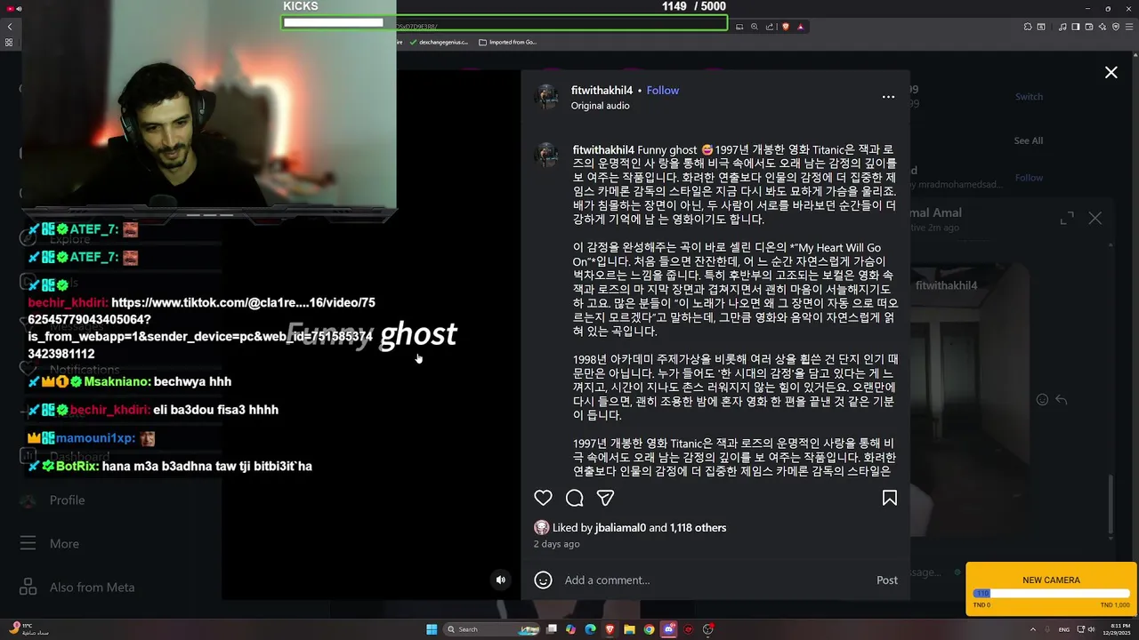Viewport: 1139px width, 640px height.
Task: Open Google Chrome from taskbar
Action: [649, 629]
